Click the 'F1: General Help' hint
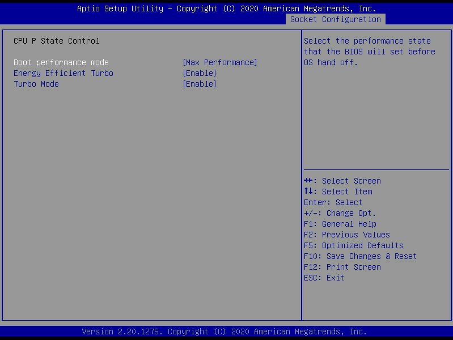The image size is (453, 340). pos(340,224)
